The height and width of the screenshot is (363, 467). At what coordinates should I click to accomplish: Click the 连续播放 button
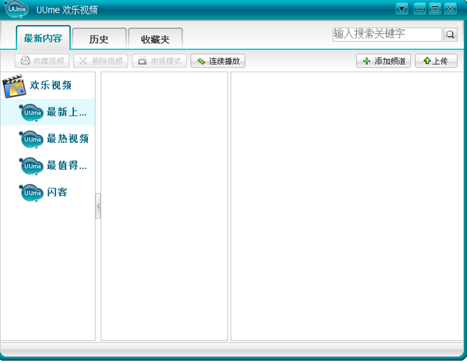(218, 61)
